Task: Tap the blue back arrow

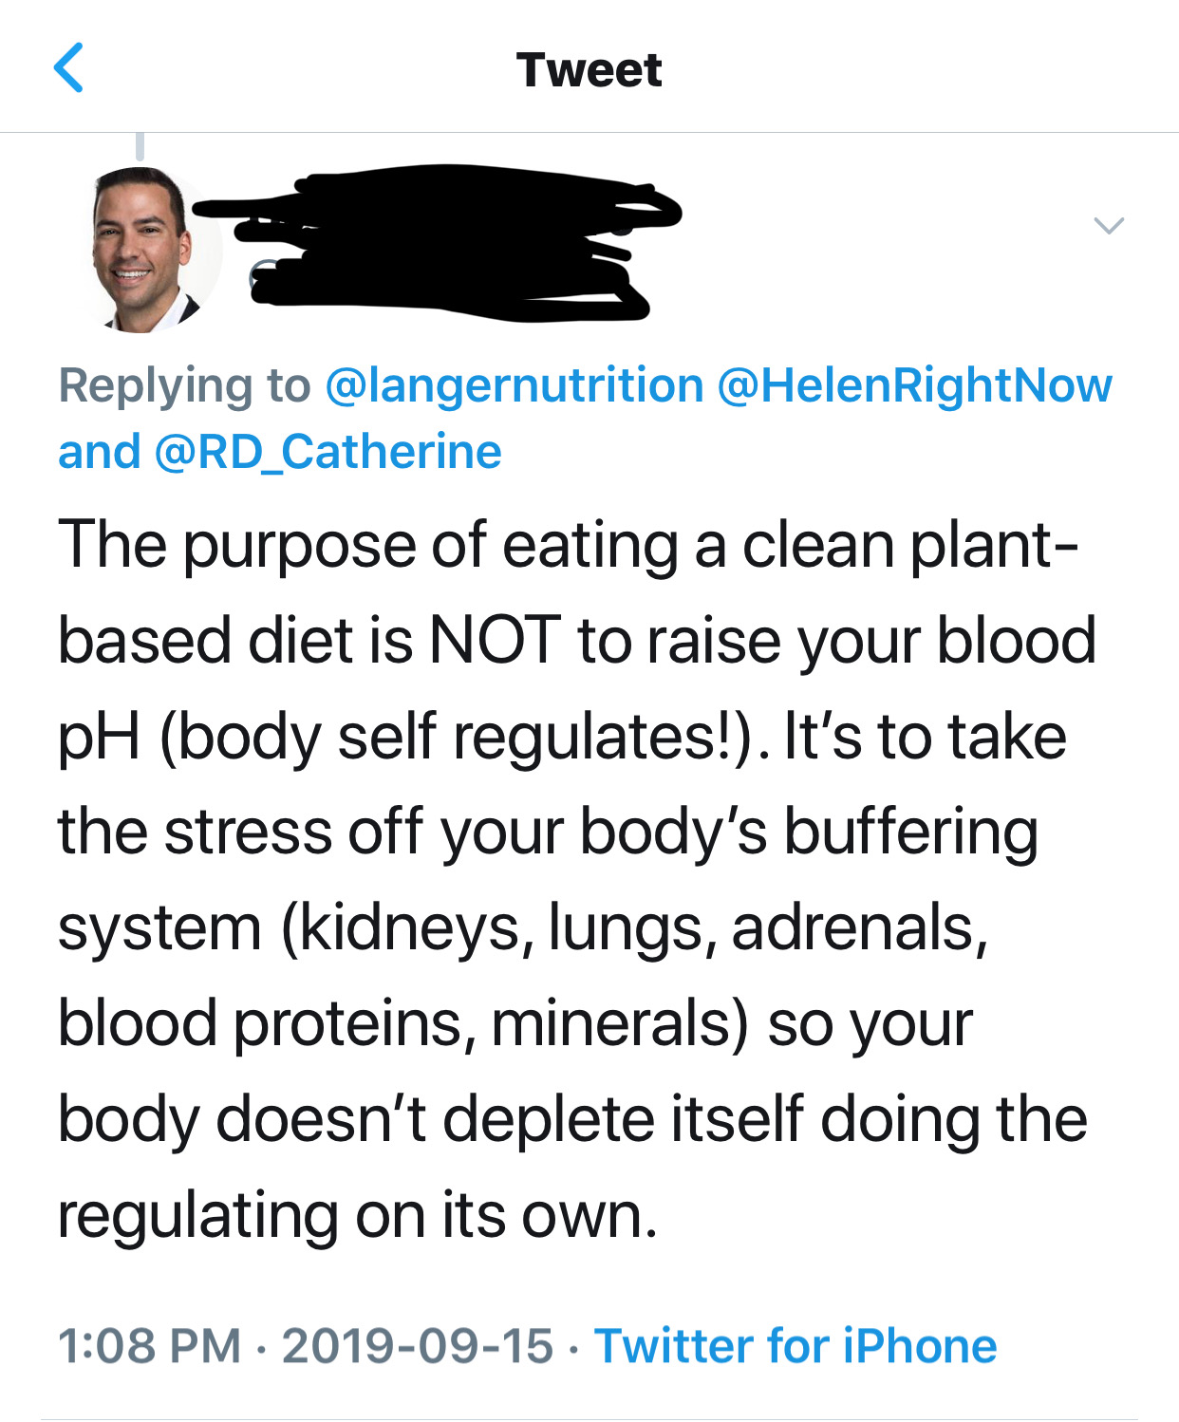Action: coord(69,68)
